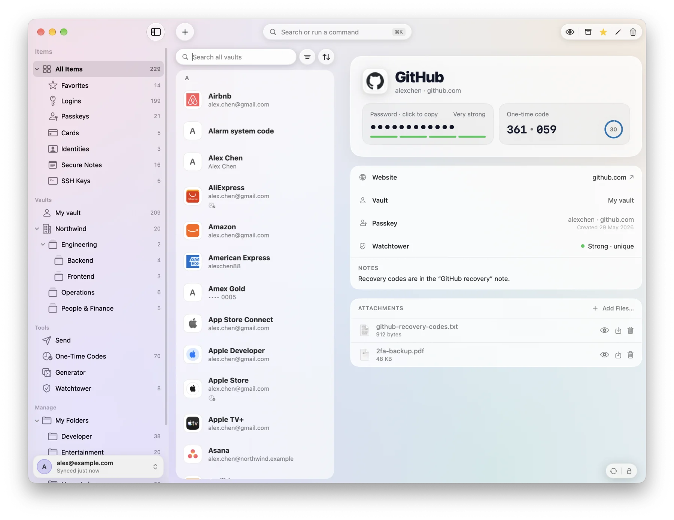Image resolution: width=674 pixels, height=520 pixels.
Task: Click Add Files in Attachments
Action: 613,308
